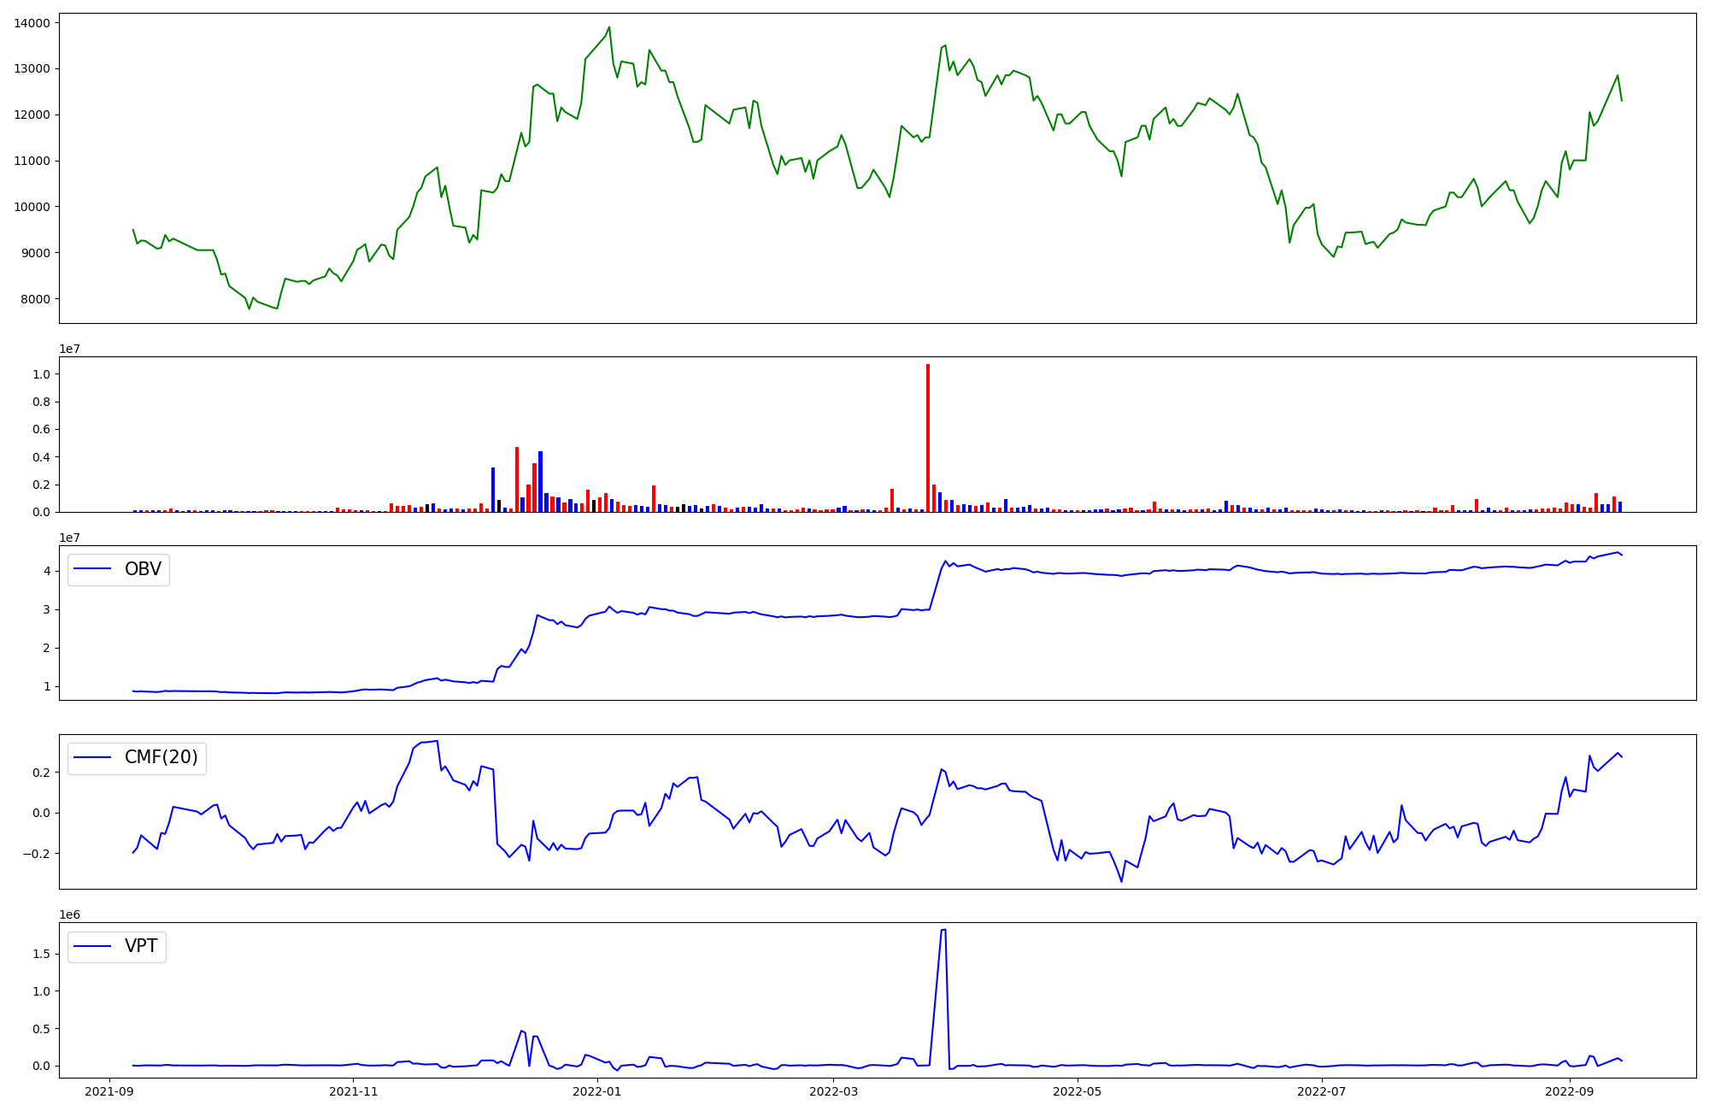
Task: Click the 2022-01 x-axis date label
Action: point(597,1091)
